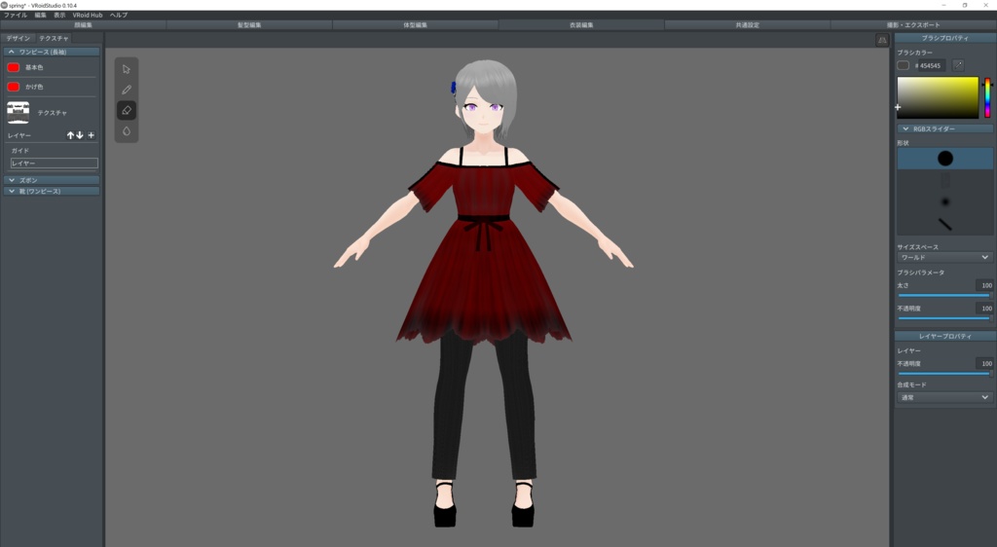
Task: Open the 表示 menu
Action: click(59, 16)
